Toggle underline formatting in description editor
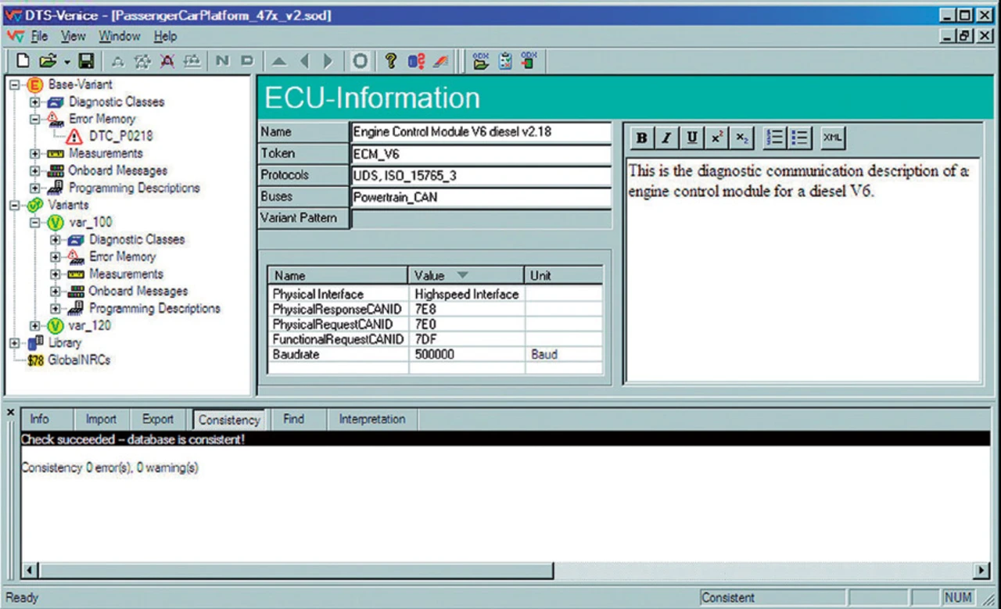1001x609 pixels. click(x=691, y=138)
